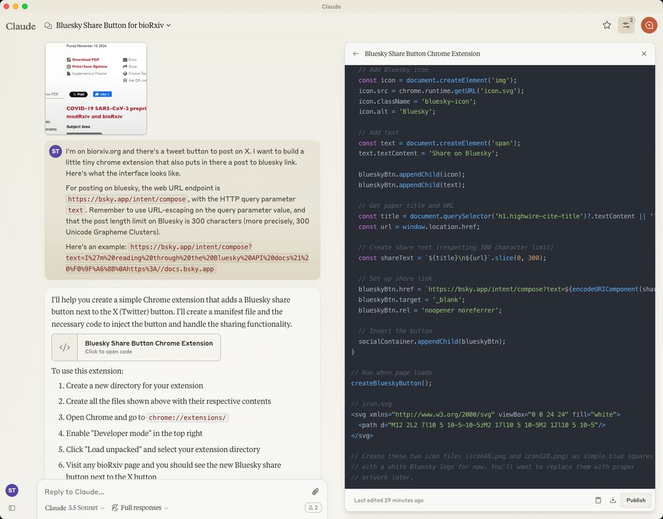Click the '// Insert the button' comment
Image resolution: width=663 pixels, height=519 pixels.
[x=395, y=331]
